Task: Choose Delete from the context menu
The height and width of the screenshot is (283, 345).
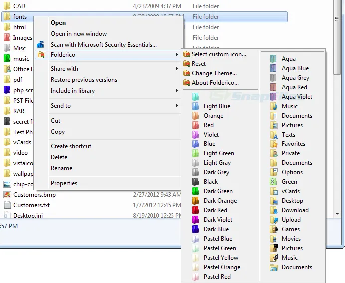Action: click(59, 157)
